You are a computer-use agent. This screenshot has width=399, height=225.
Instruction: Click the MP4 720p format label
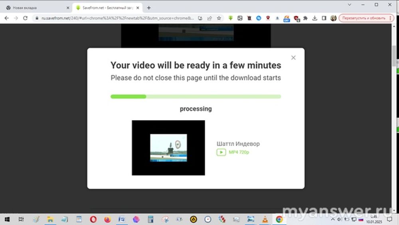pos(239,152)
